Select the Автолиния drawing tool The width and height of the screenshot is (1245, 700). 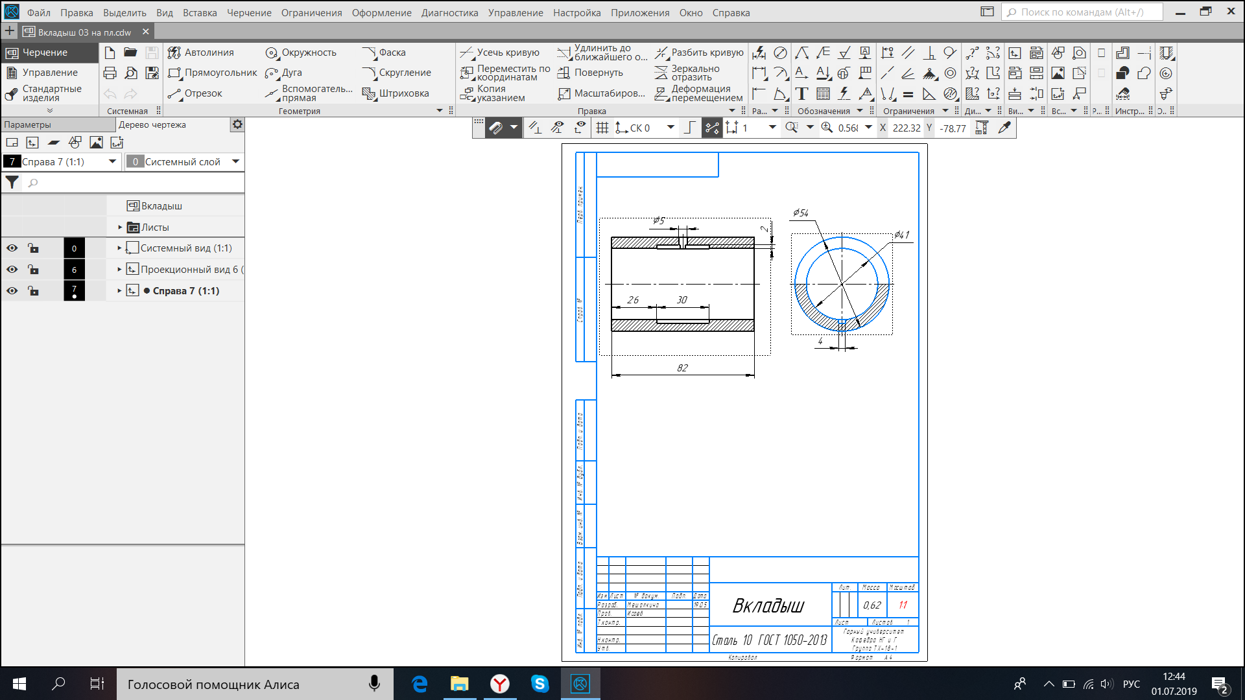[x=201, y=52]
